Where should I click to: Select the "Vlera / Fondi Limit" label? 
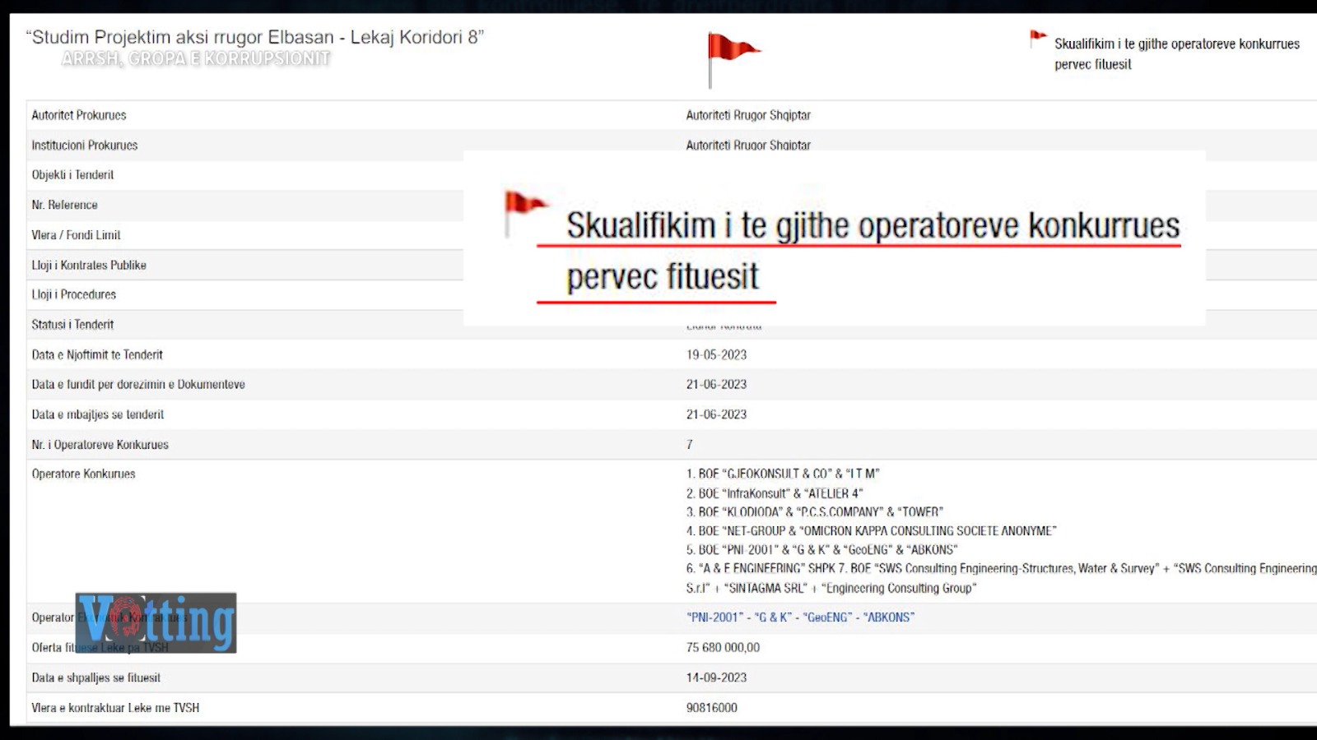point(76,235)
